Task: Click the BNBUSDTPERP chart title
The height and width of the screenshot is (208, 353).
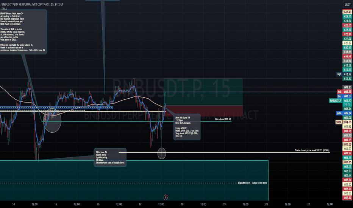Action: [x=32, y=4]
